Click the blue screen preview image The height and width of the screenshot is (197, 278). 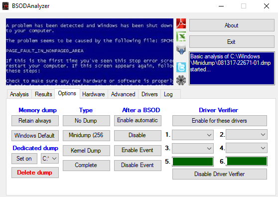click(x=90, y=52)
